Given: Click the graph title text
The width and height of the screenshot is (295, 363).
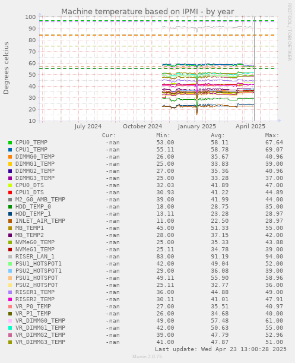Looking at the screenshot, I should 147,11.
